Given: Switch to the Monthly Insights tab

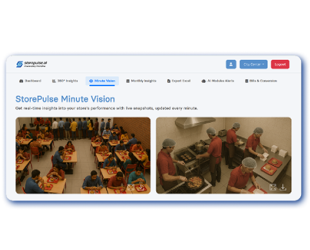Looking at the screenshot, I should [x=141, y=81].
